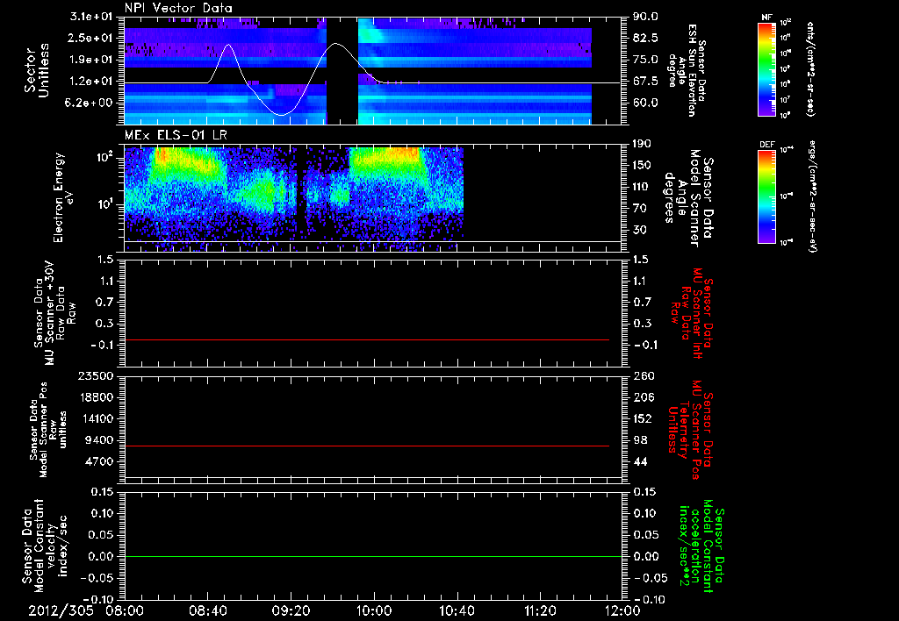This screenshot has height=621, width=899.
Task: Click the '3.1e+01' sector tick label
Action: [92, 17]
